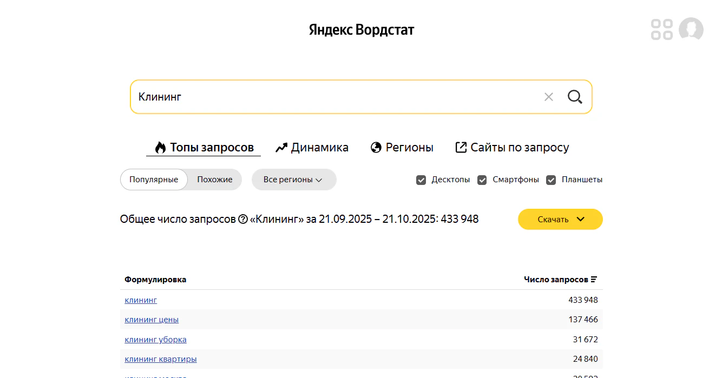722x378 pixels.
Task: Select the Похожие toggle option
Action: (x=214, y=180)
